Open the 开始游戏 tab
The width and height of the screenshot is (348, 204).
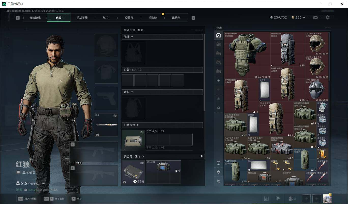[35, 18]
